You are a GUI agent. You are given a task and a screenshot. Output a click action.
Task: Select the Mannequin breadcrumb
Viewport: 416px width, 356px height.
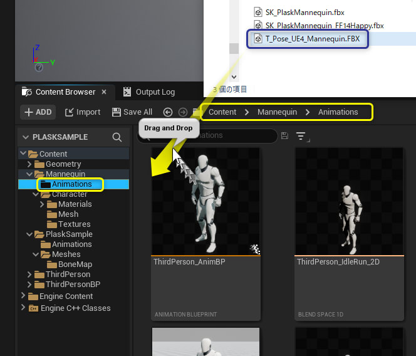pyautogui.click(x=278, y=112)
